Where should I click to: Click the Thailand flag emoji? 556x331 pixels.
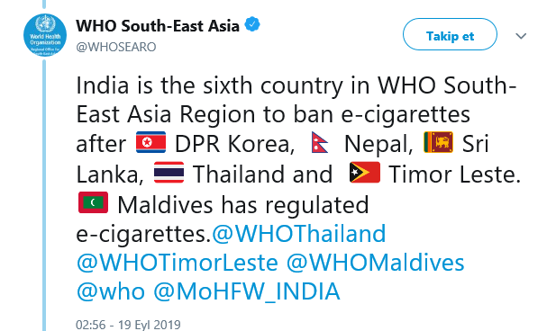point(169,173)
